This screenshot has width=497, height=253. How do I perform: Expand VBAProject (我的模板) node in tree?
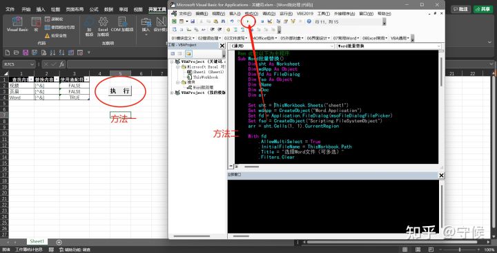[172, 93]
